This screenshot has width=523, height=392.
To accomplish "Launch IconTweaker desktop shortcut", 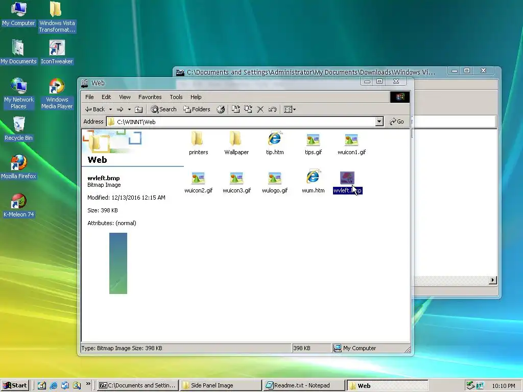I will (x=57, y=52).
